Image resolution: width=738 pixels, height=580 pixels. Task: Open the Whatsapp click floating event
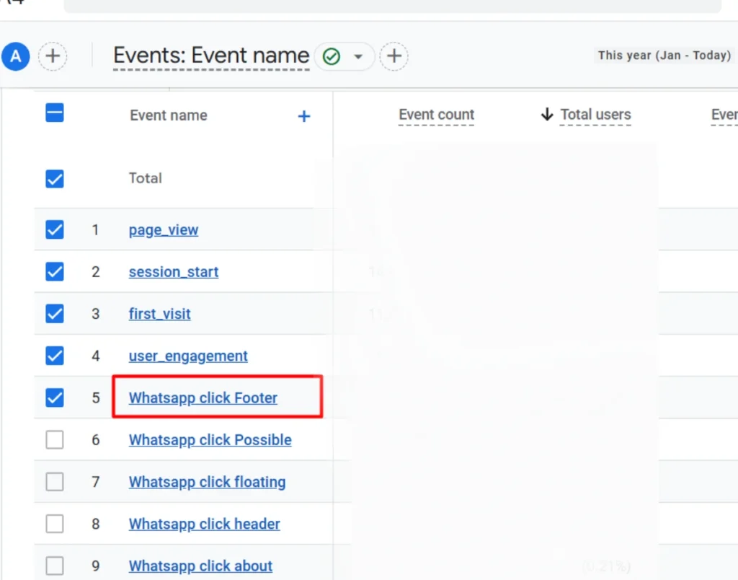point(207,482)
